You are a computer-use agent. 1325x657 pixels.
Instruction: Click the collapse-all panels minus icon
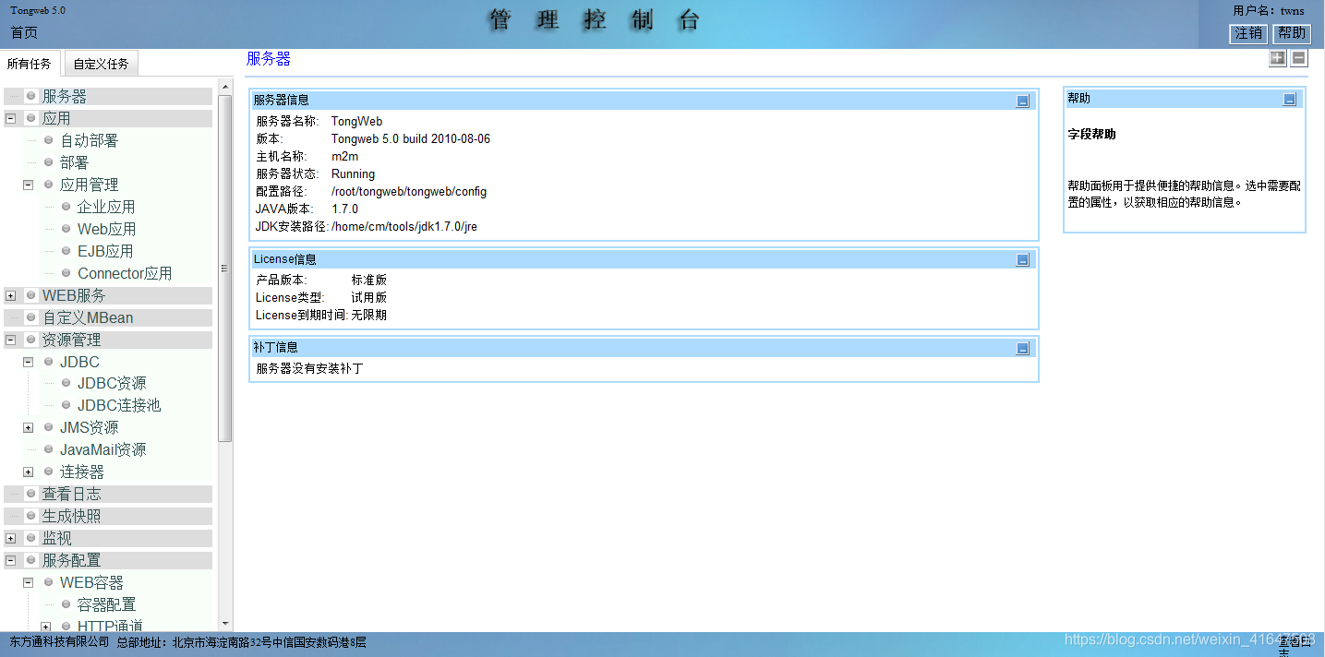pos(1298,58)
